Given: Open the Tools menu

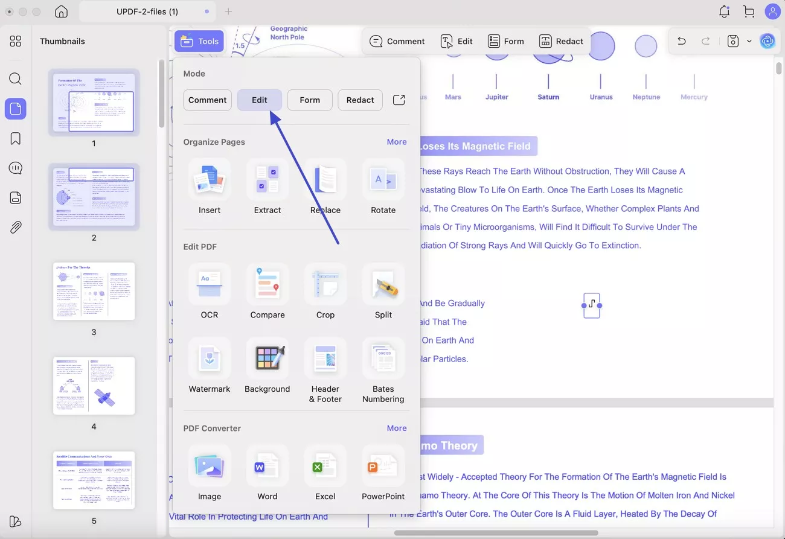Looking at the screenshot, I should pyautogui.click(x=199, y=40).
